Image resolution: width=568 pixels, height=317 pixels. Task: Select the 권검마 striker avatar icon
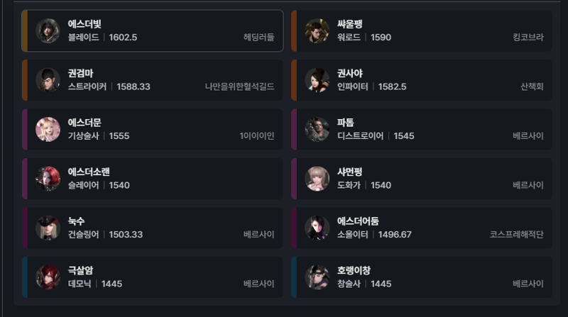point(48,80)
